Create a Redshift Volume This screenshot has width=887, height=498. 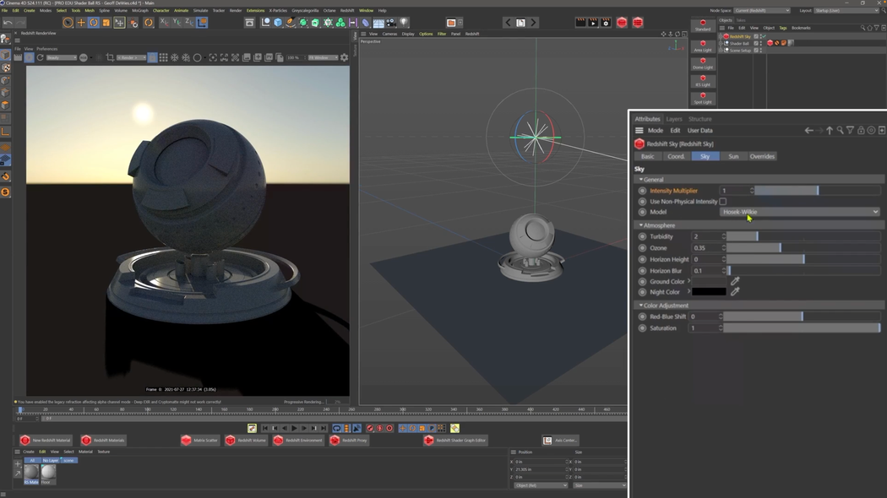click(245, 440)
